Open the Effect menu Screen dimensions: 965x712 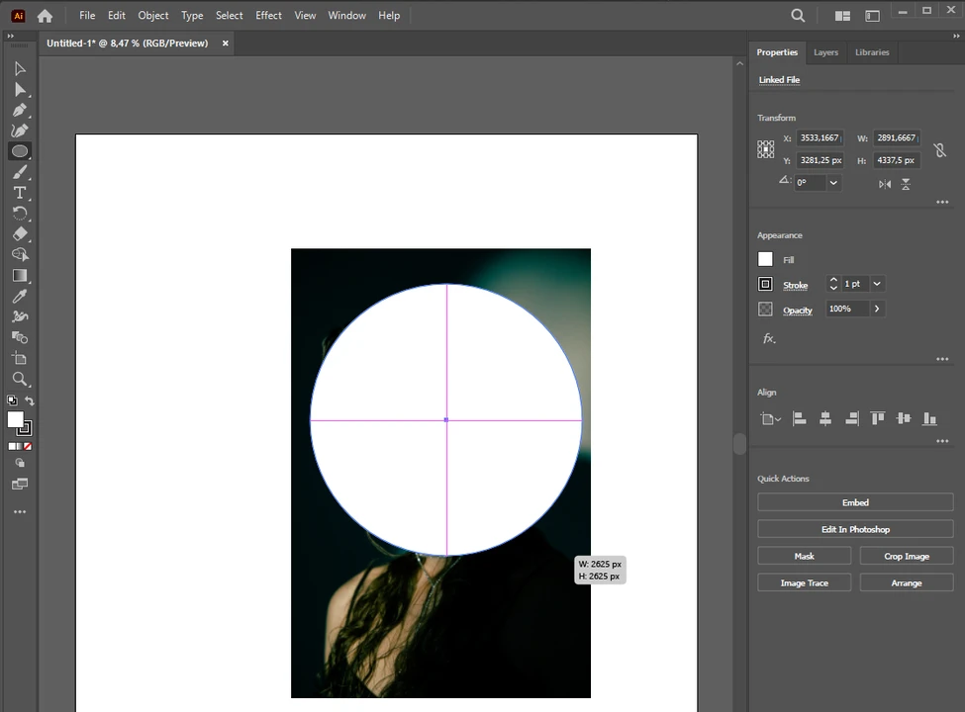(x=268, y=16)
